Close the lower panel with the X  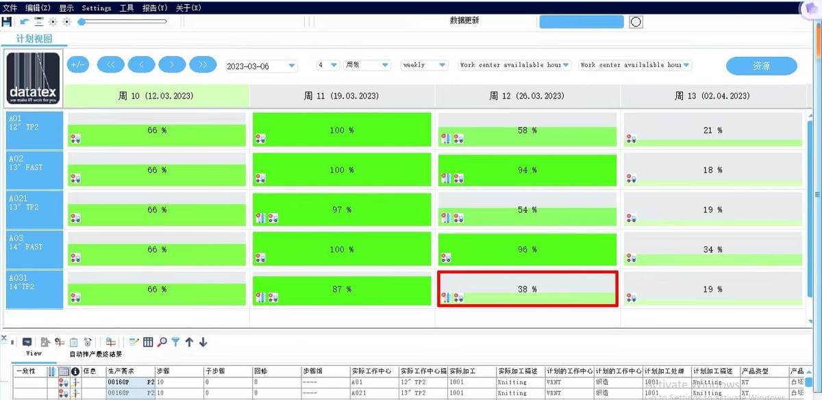(x=4, y=338)
